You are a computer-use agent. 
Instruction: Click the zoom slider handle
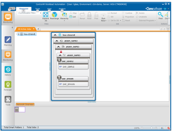click(x=152, y=128)
